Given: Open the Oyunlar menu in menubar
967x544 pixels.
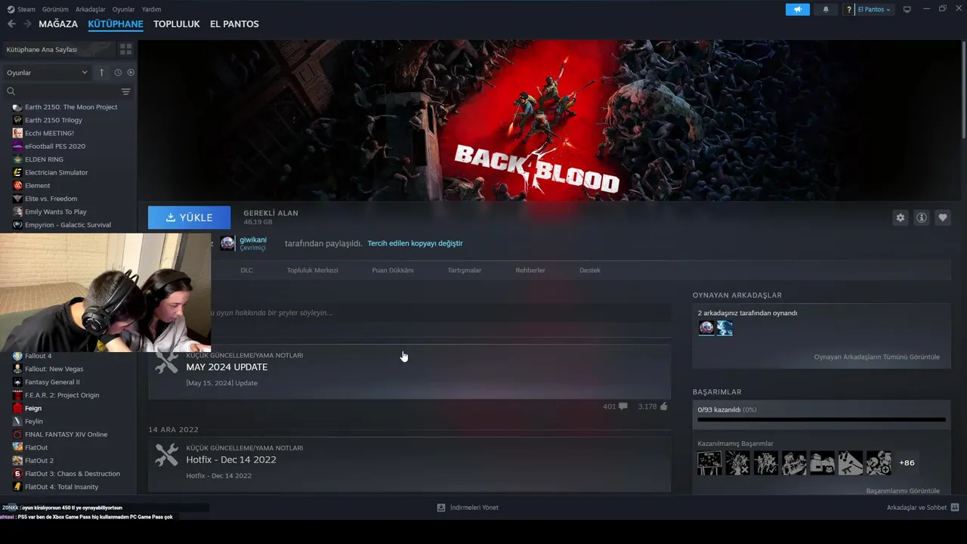Looking at the screenshot, I should coord(123,9).
